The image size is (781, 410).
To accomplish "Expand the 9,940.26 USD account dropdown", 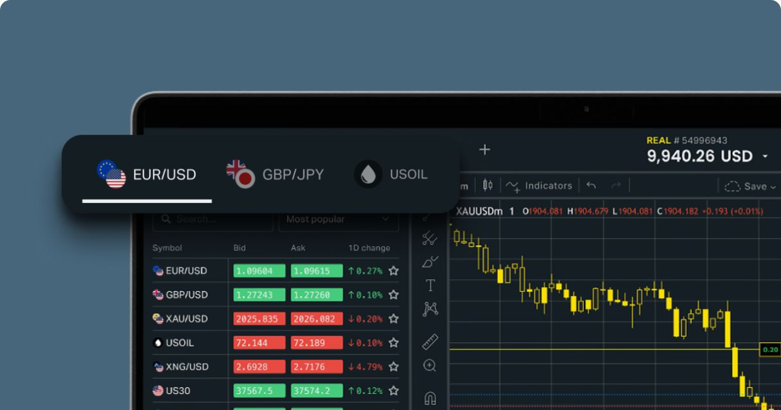I will 705,156.
